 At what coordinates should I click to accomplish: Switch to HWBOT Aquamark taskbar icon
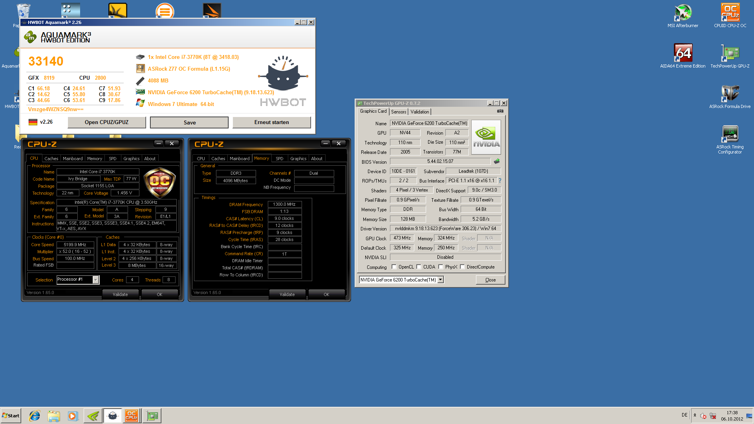[113, 416]
